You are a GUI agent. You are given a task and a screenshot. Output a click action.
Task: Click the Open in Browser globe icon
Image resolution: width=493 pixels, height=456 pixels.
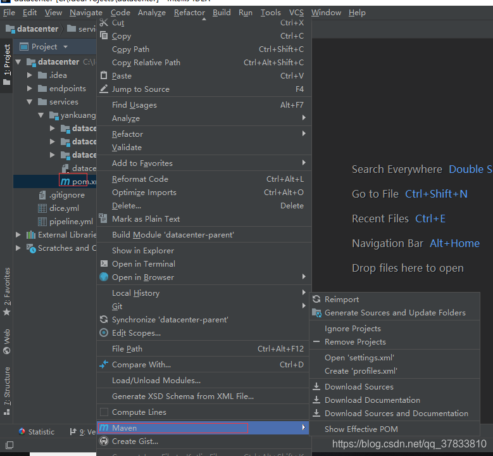pos(104,277)
